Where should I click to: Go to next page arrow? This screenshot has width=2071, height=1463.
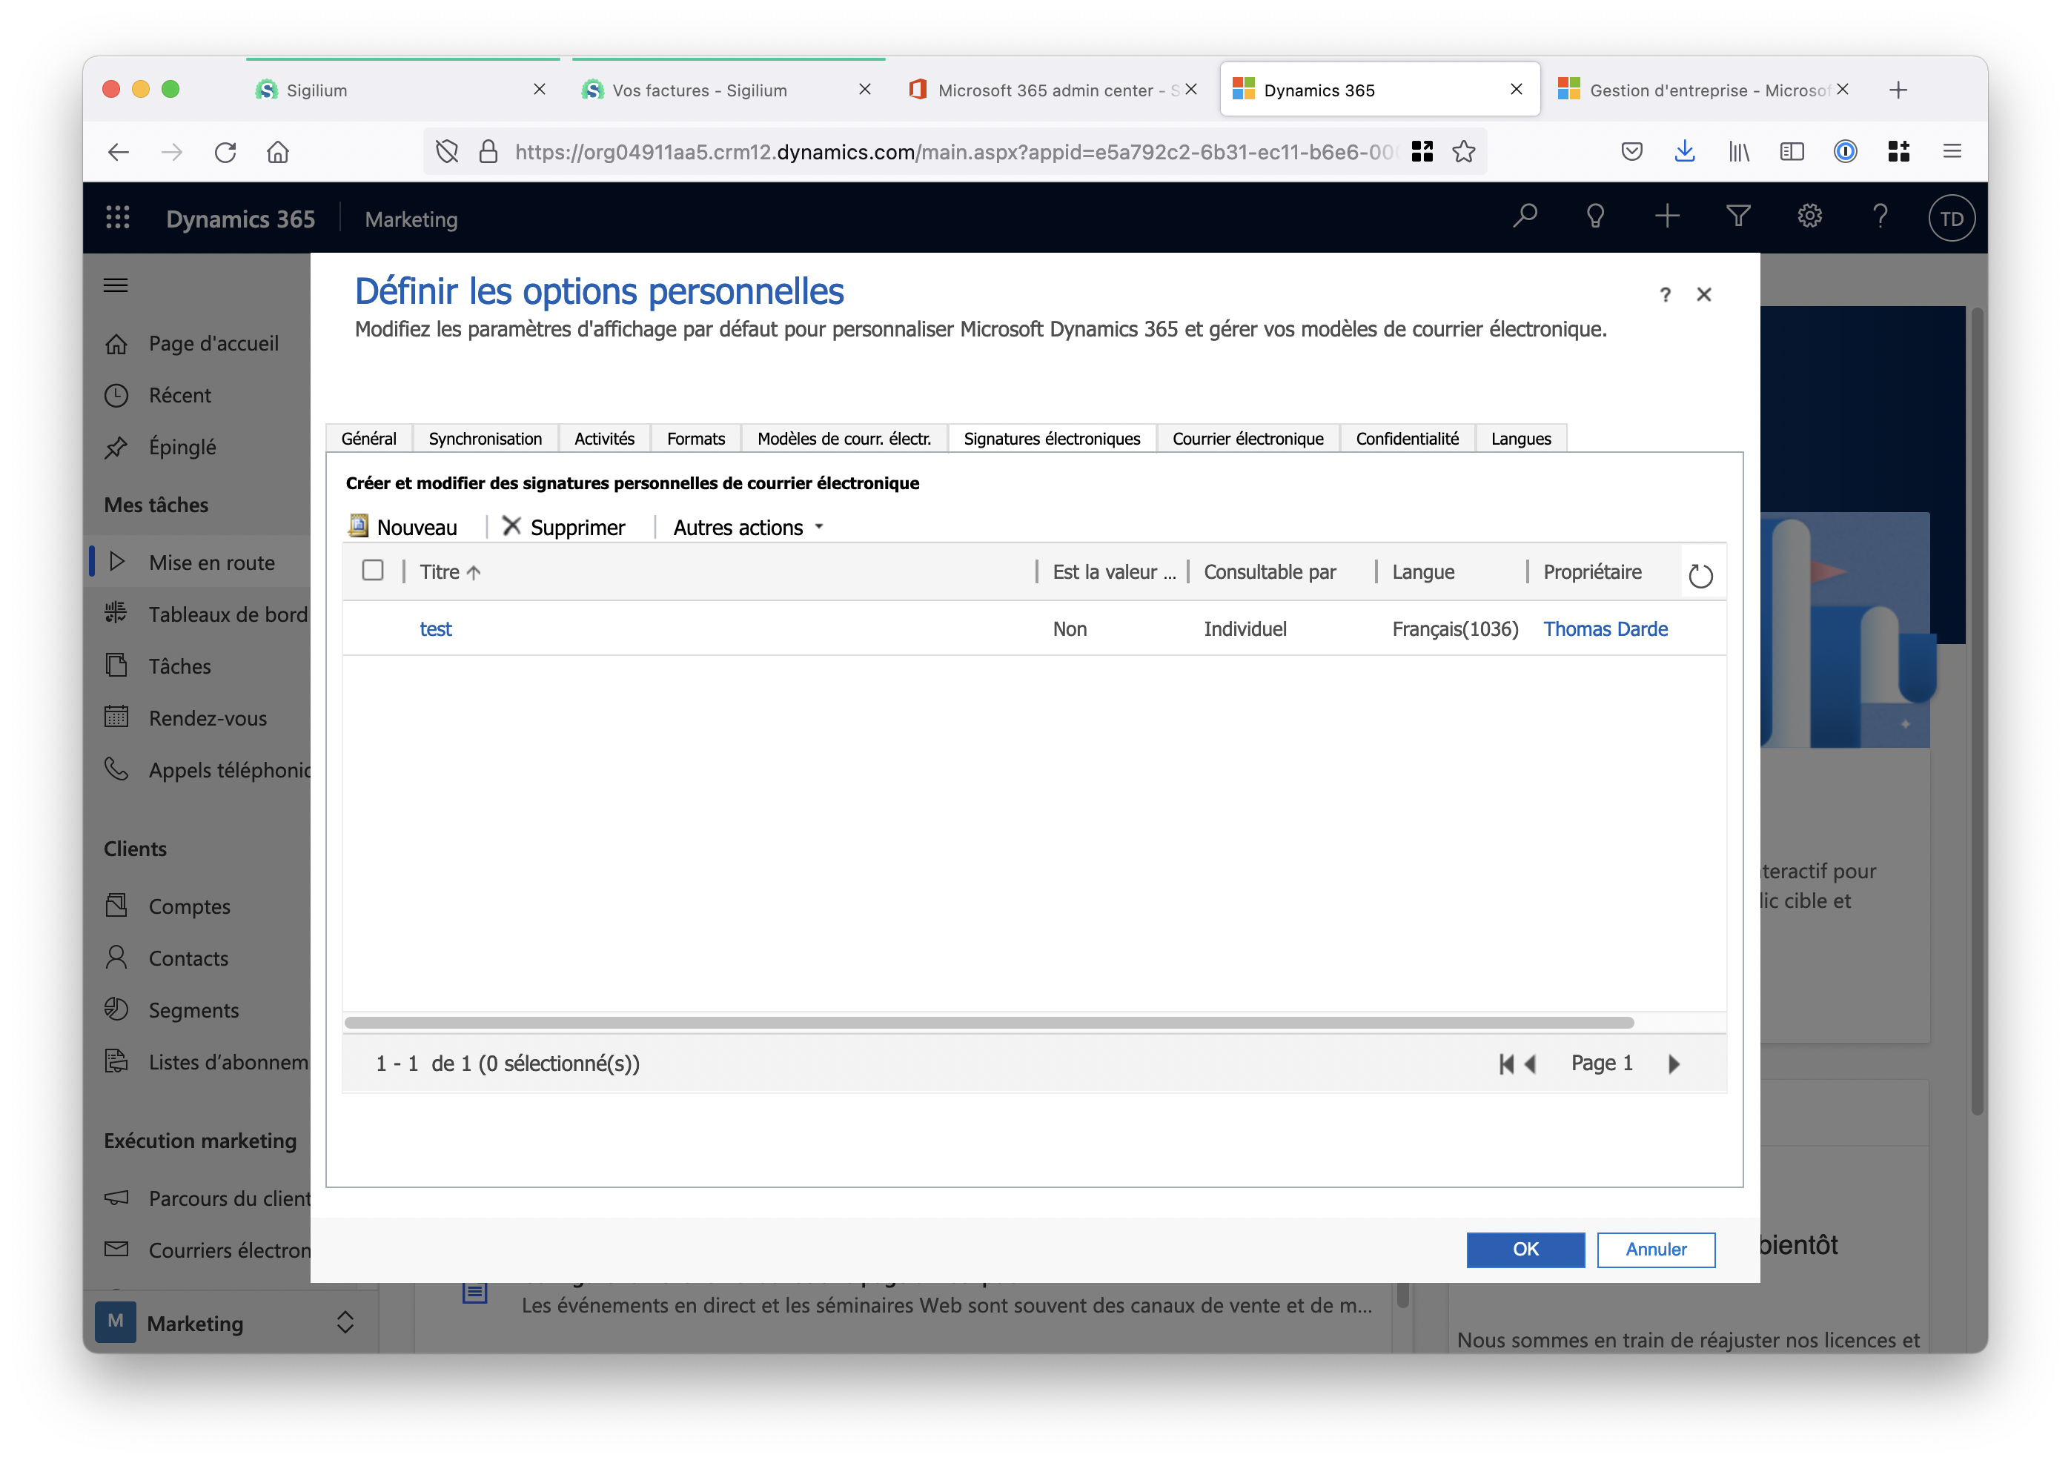click(1674, 1064)
